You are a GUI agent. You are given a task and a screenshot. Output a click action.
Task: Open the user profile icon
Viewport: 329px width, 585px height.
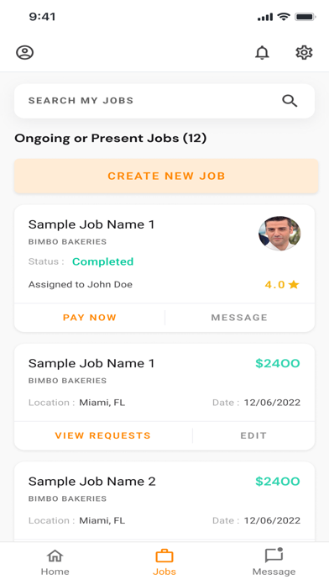pyautogui.click(x=24, y=52)
